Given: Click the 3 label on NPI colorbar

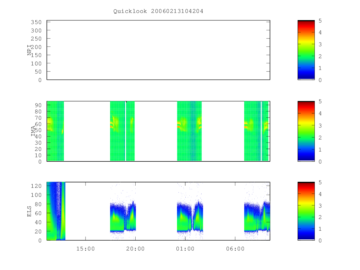Looking at the screenshot, I should 320,44.
